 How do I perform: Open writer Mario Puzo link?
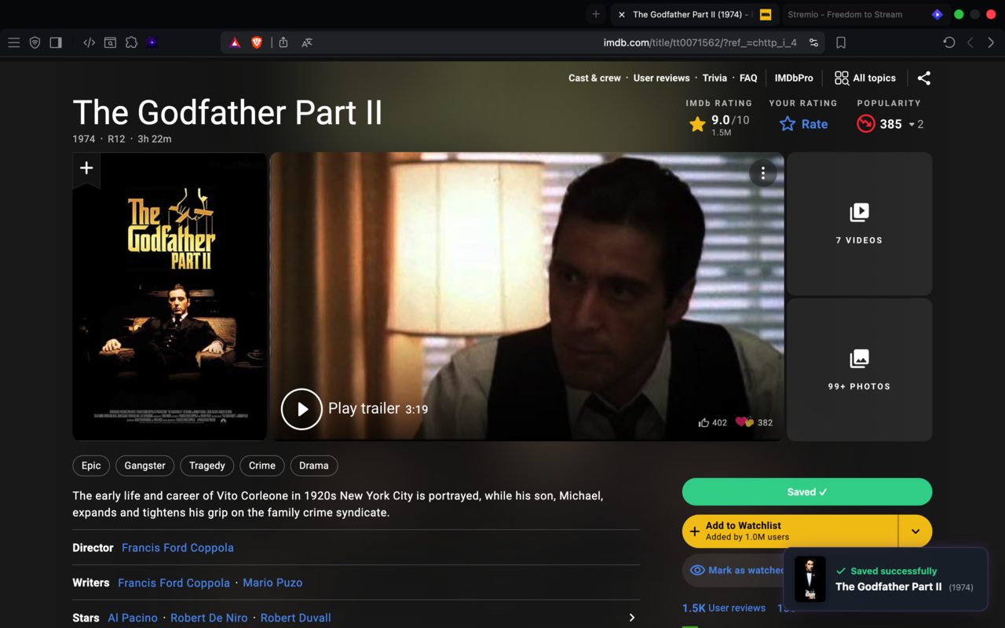[x=272, y=582]
